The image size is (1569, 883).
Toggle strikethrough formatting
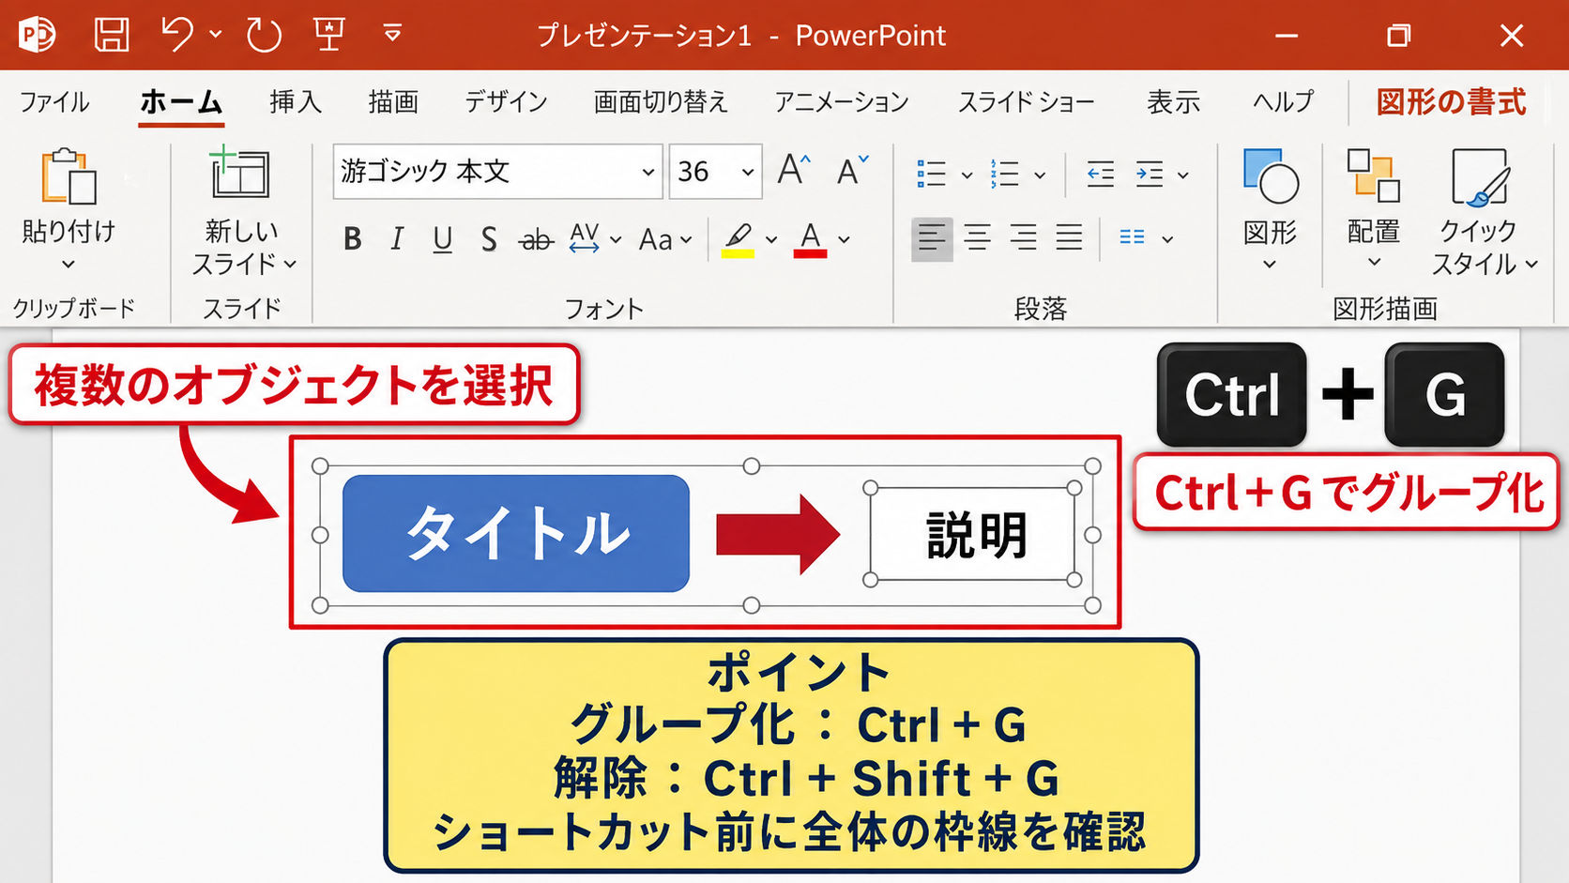click(x=536, y=240)
